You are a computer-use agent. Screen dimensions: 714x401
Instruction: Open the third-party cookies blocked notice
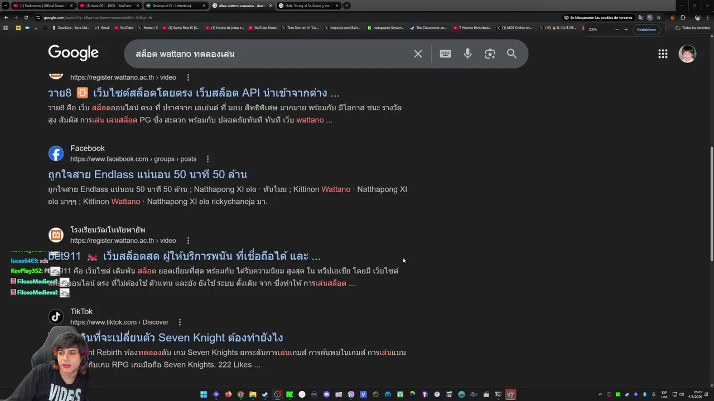point(597,17)
